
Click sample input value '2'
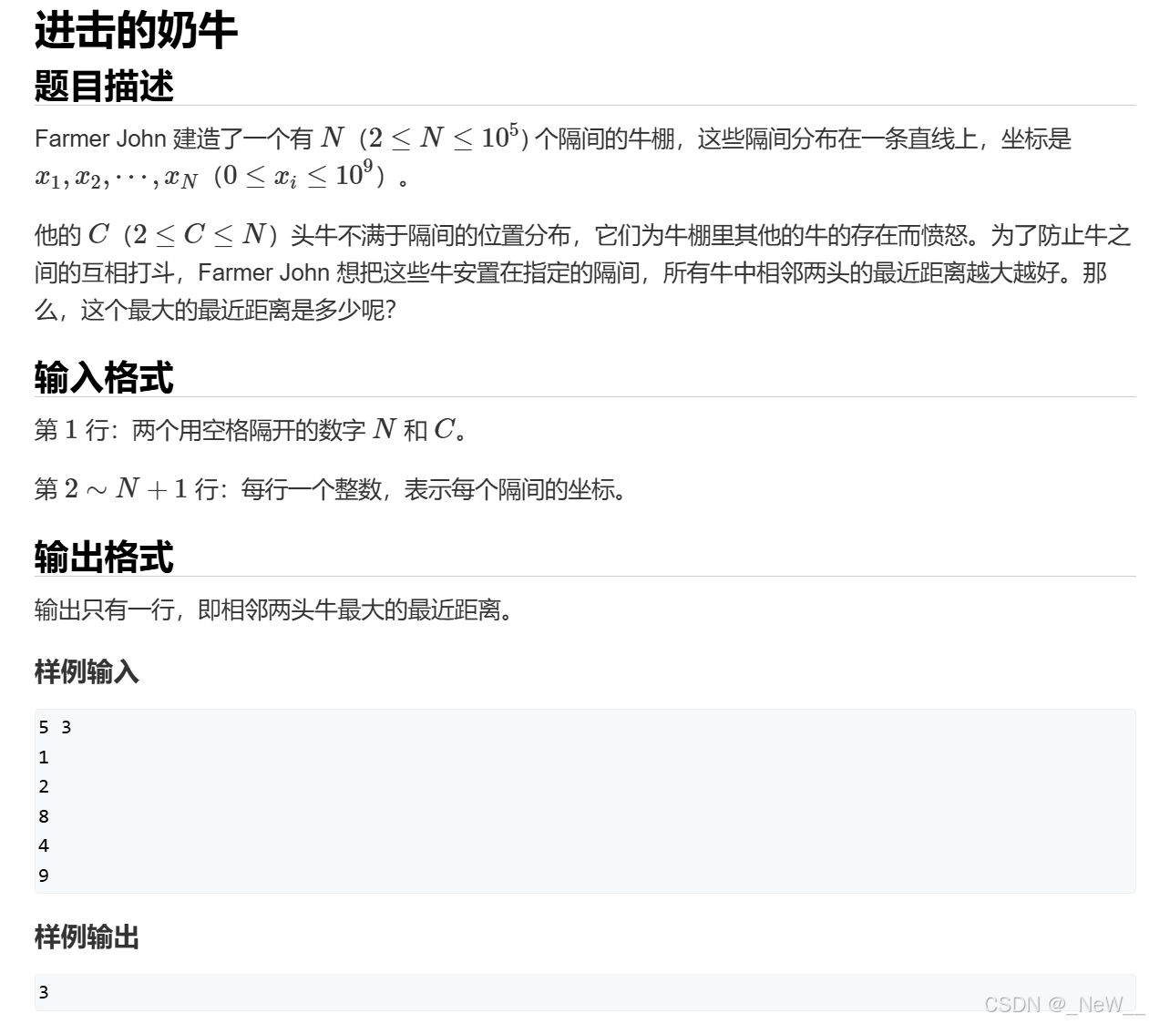pyautogui.click(x=44, y=786)
